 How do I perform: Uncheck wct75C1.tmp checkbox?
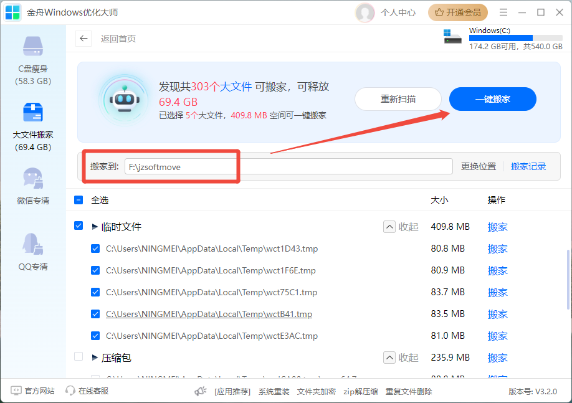pos(95,293)
